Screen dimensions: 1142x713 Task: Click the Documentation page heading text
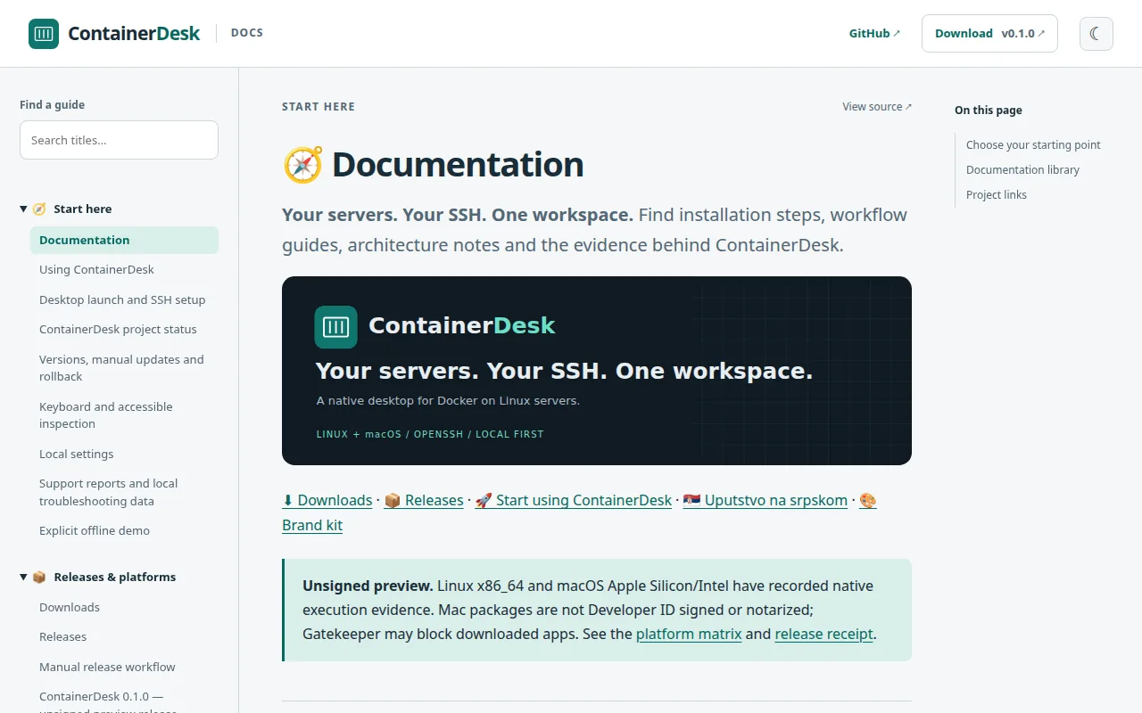click(458, 166)
